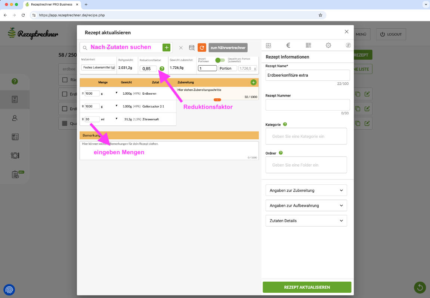Open the sidebar help question mark
The height and width of the screenshot is (298, 430).
tap(15, 81)
